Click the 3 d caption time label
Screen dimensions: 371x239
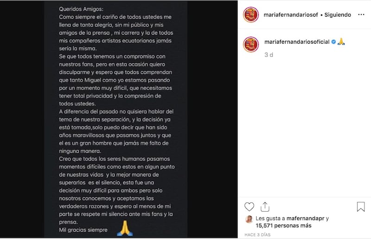click(x=269, y=55)
